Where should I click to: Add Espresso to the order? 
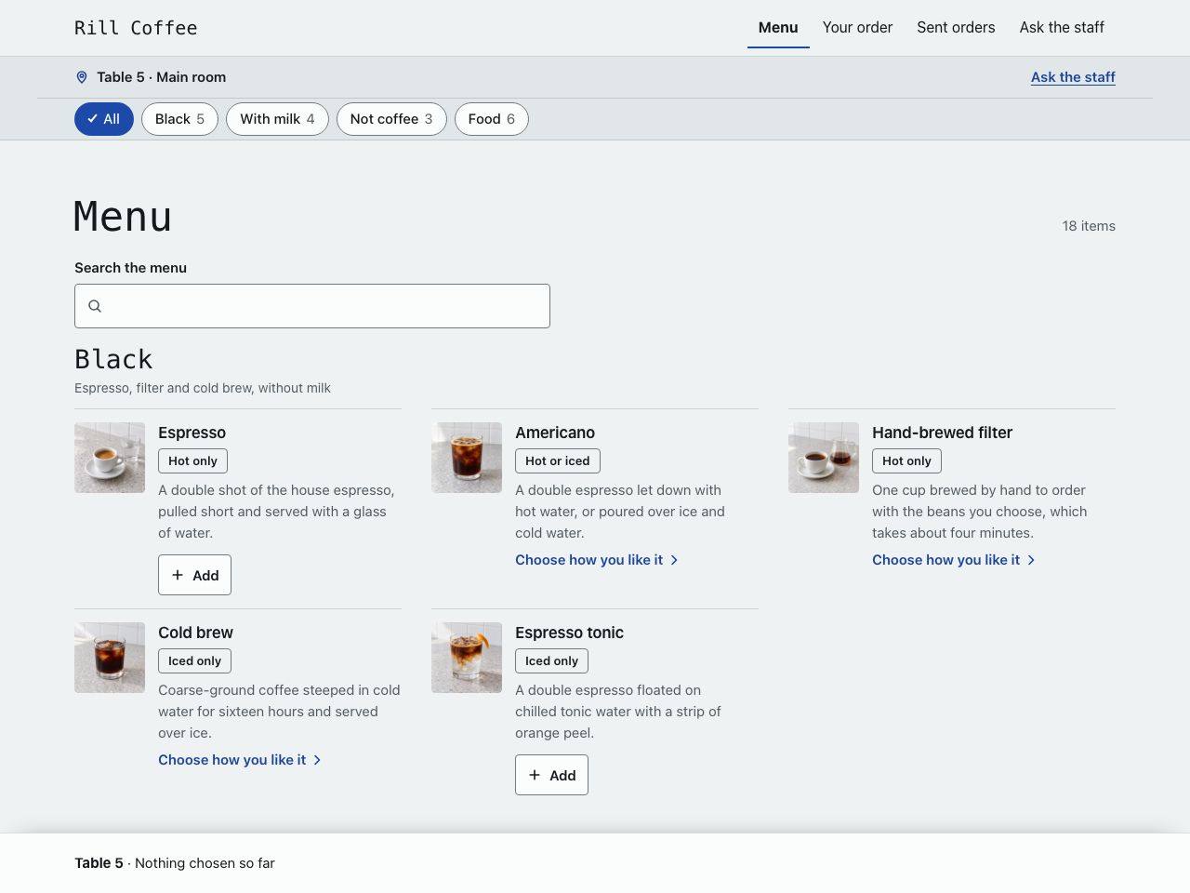tap(194, 575)
